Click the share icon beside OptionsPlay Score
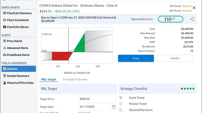Image resolution: width=202 pixels, height=113 pixels. (192, 19)
